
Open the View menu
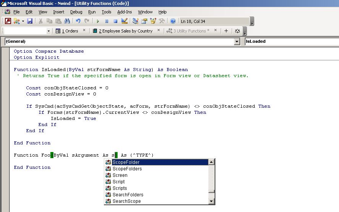click(43, 12)
